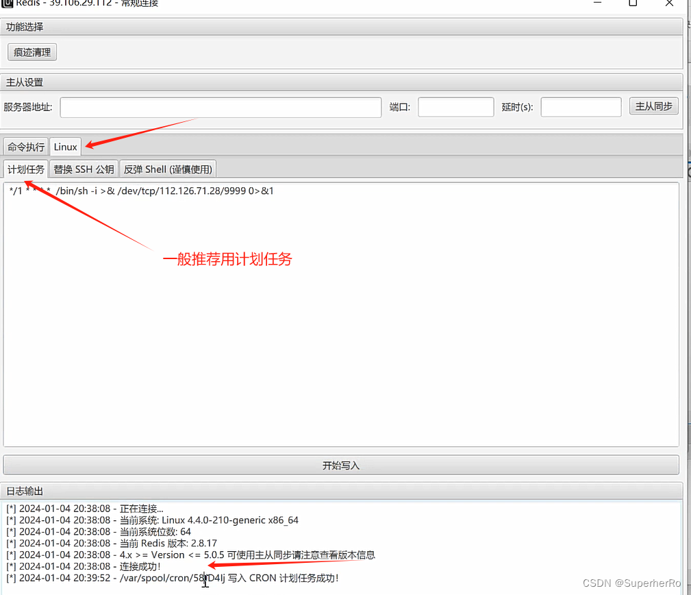Open the 替换 SSH 公钥 tab
This screenshot has width=691, height=595.
click(84, 169)
